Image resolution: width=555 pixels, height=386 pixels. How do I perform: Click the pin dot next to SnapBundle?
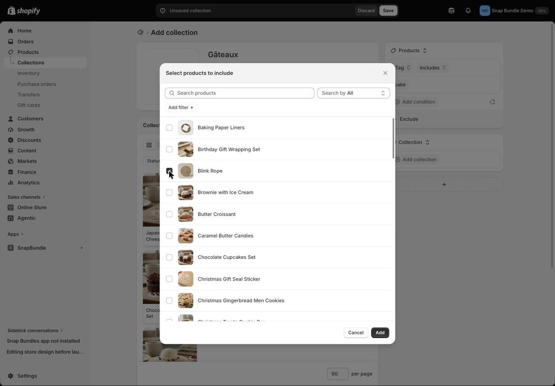(x=82, y=248)
